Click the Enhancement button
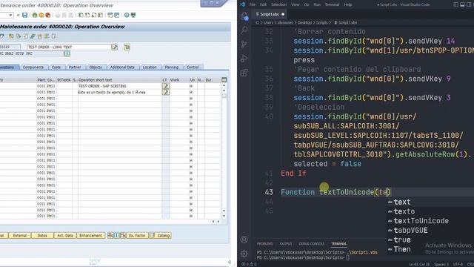The height and width of the screenshot is (267, 474). (90, 236)
